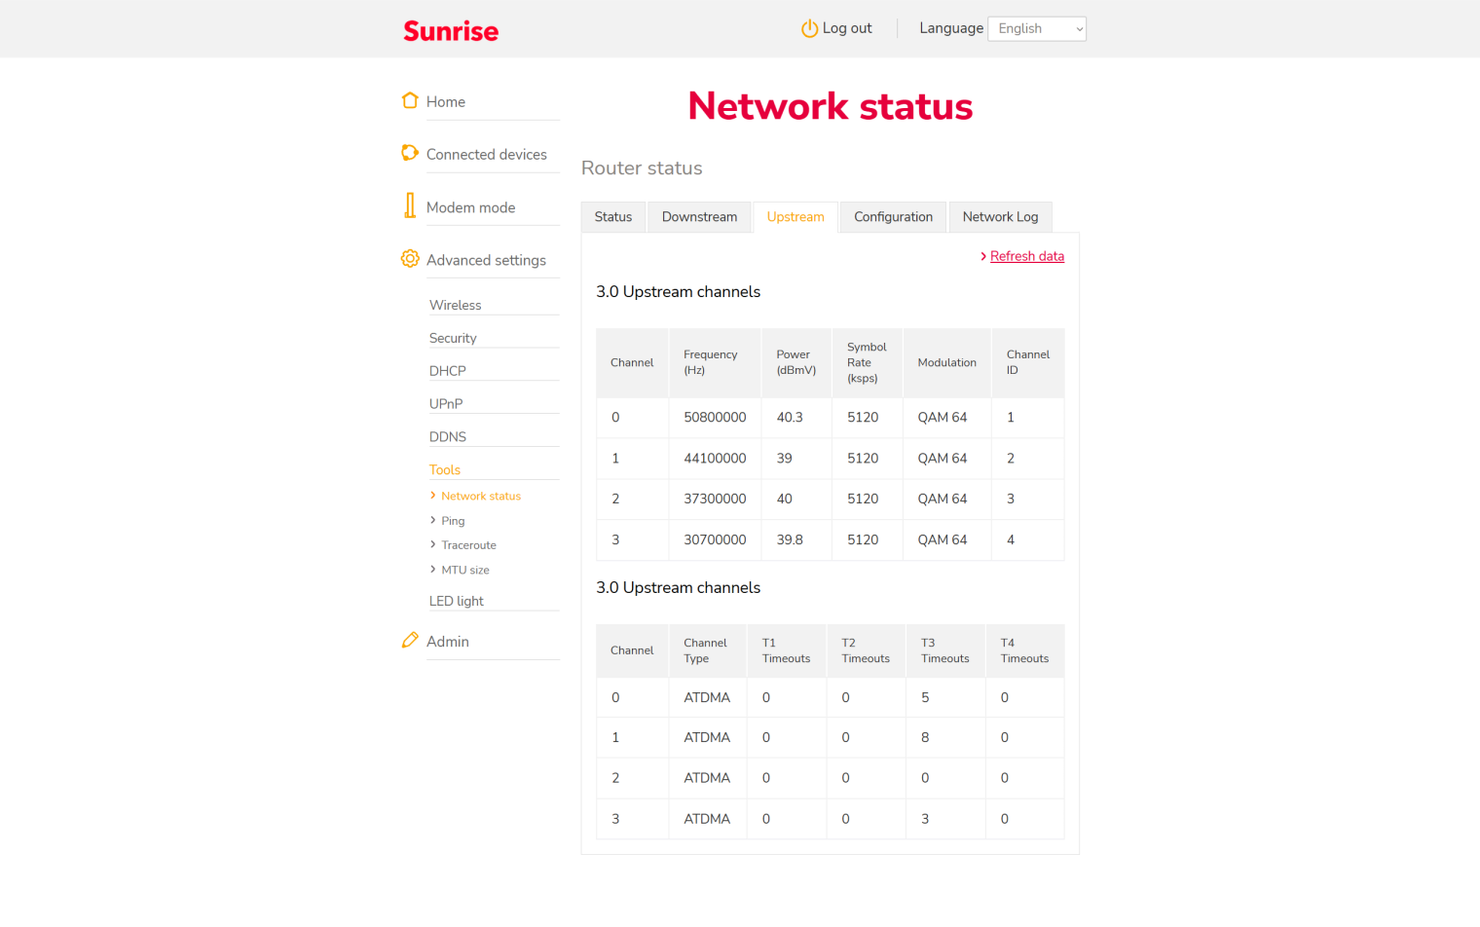Screen dimensions: 1480x927
Task: Click the arrow beside Traceroute
Action: click(433, 544)
